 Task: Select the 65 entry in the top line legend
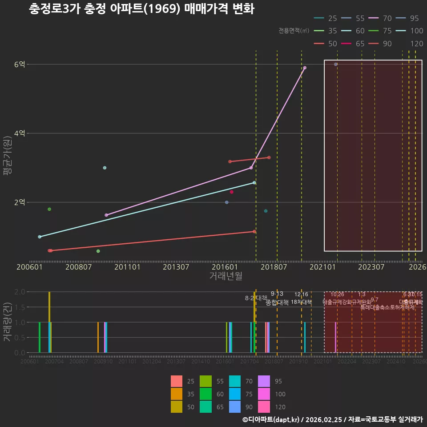pos(353,44)
